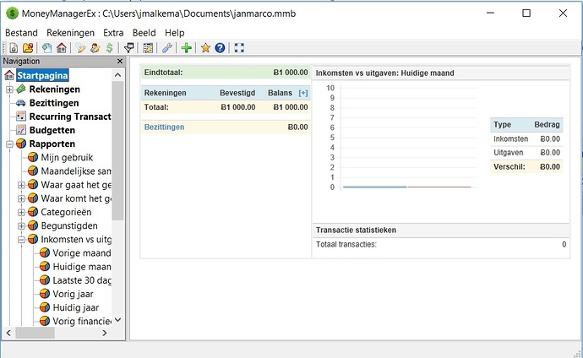The width and height of the screenshot is (583, 358).
Task: Open the Begunstigden report
Action: point(68,225)
